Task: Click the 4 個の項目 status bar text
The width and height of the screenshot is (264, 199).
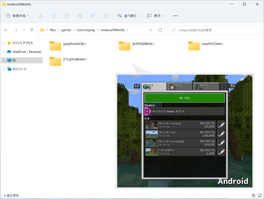Action: pos(11,195)
